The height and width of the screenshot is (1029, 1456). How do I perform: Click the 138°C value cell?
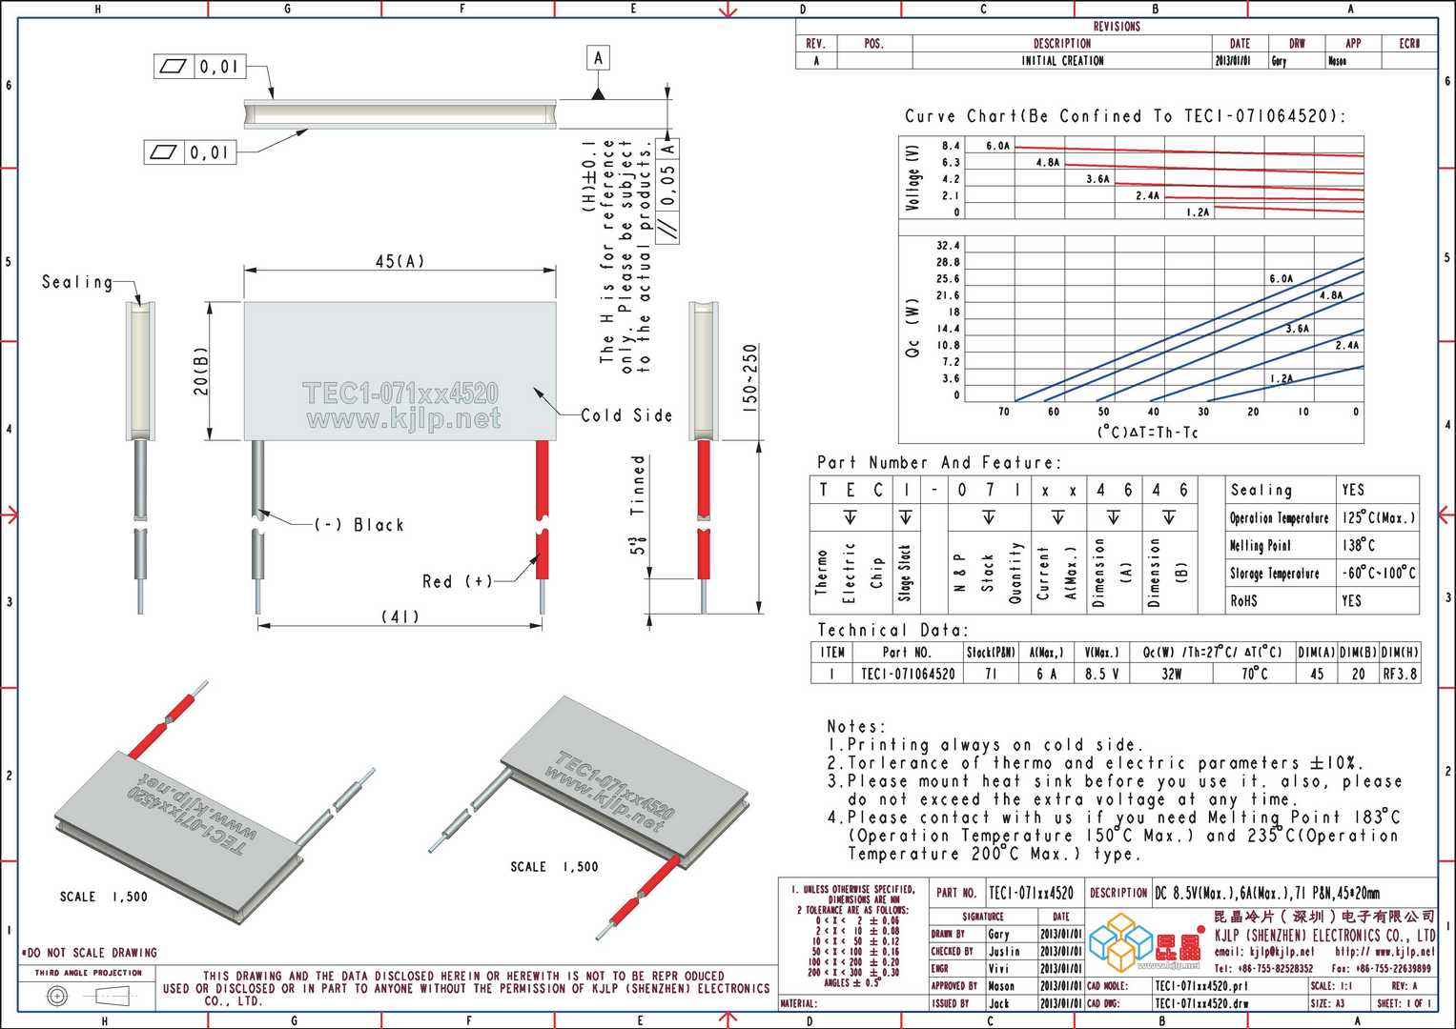1378,545
